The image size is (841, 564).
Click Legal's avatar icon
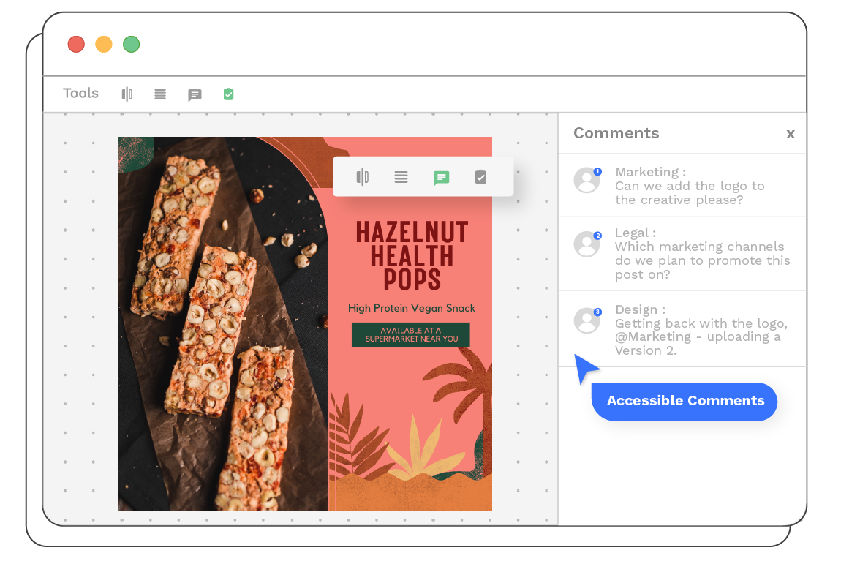[587, 244]
